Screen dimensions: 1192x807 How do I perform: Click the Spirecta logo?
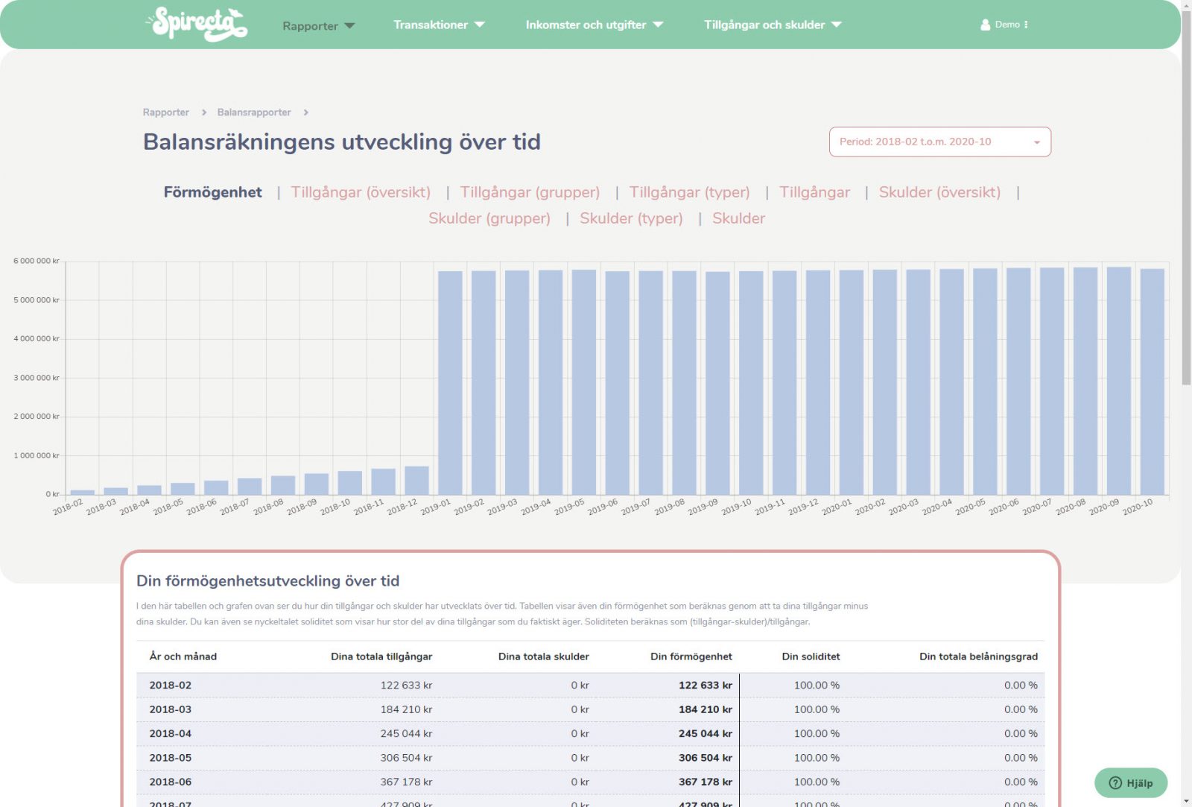[197, 24]
